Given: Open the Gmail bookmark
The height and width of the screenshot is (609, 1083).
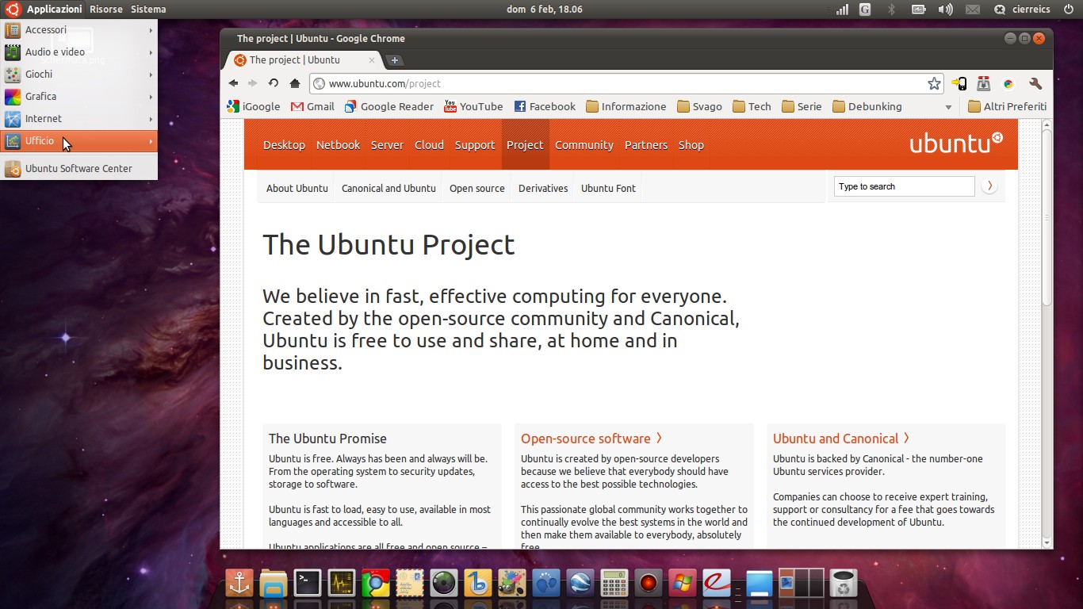Looking at the screenshot, I should click(312, 106).
